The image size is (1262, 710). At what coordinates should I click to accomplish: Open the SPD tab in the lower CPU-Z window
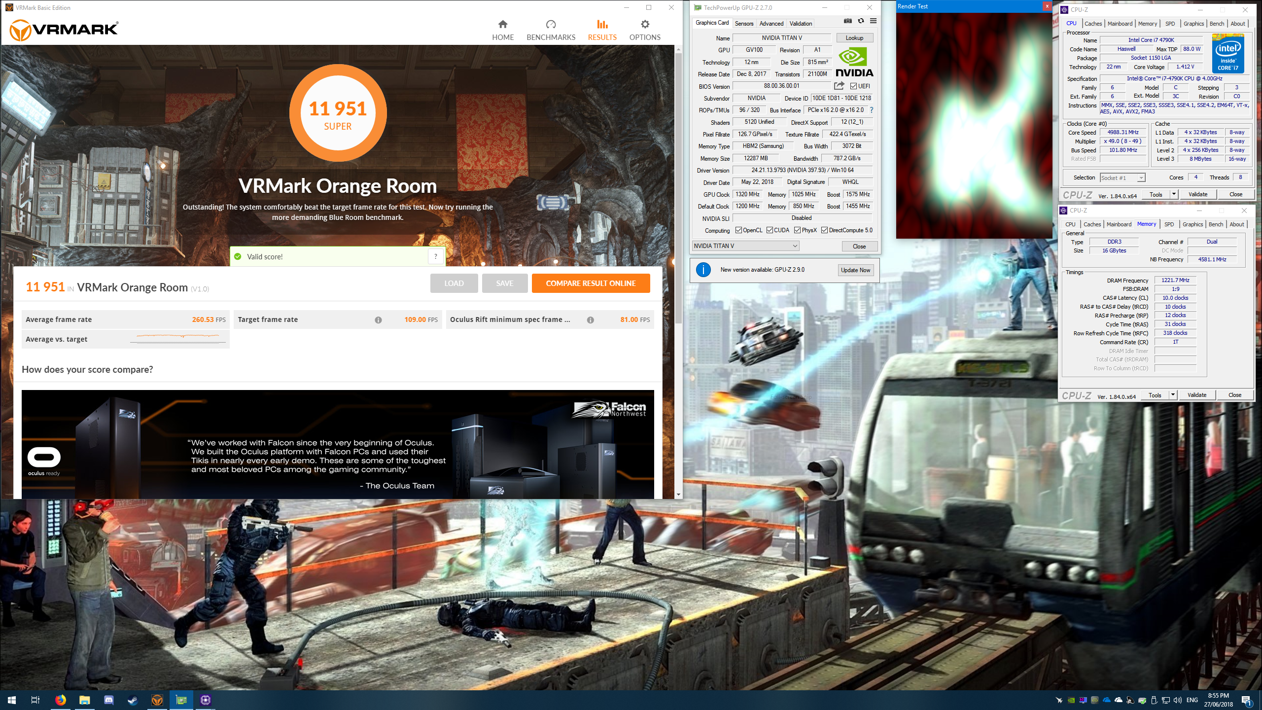point(1169,224)
